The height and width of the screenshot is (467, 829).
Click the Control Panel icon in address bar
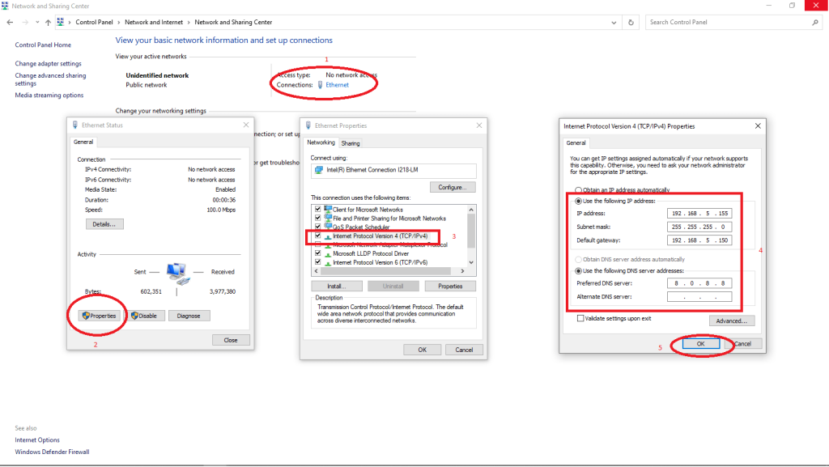click(60, 22)
